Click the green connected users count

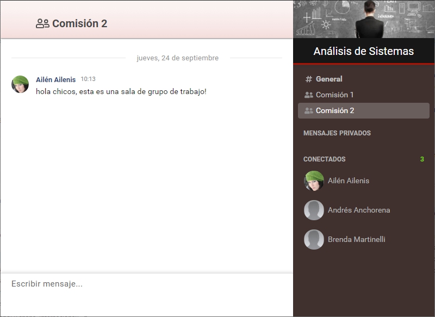pos(422,159)
